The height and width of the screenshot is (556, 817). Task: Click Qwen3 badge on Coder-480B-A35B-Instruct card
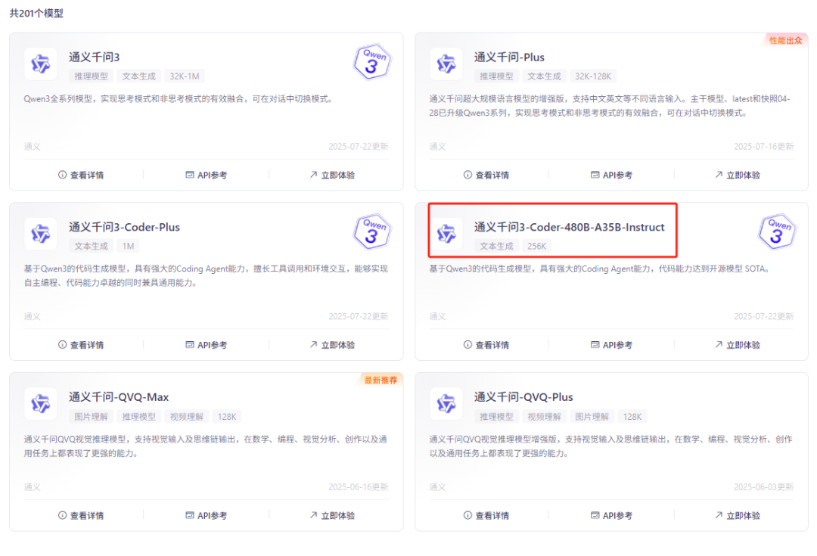[x=778, y=231]
